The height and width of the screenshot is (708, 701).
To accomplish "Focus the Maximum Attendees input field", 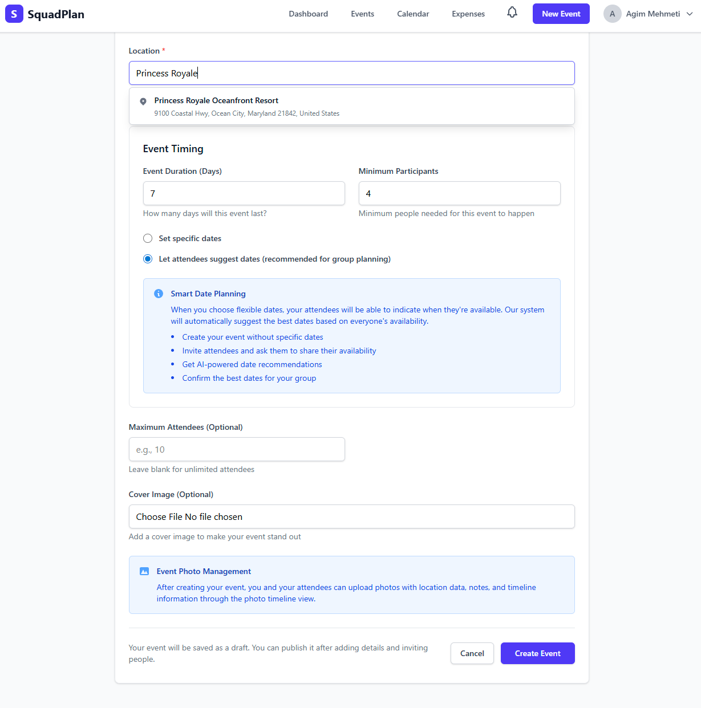I will coord(237,449).
